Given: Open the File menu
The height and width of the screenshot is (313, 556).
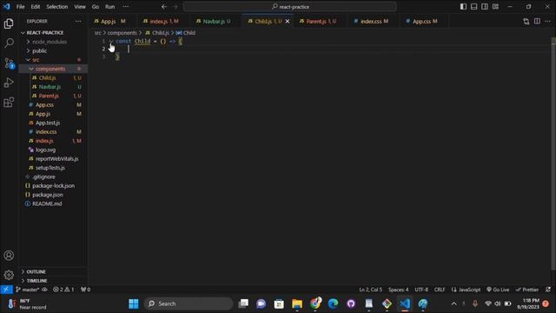Looking at the screenshot, I should click(21, 6).
